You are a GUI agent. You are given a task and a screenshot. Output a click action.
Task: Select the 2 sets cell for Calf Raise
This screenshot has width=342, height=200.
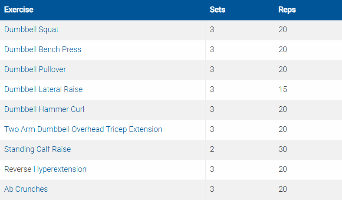212,150
